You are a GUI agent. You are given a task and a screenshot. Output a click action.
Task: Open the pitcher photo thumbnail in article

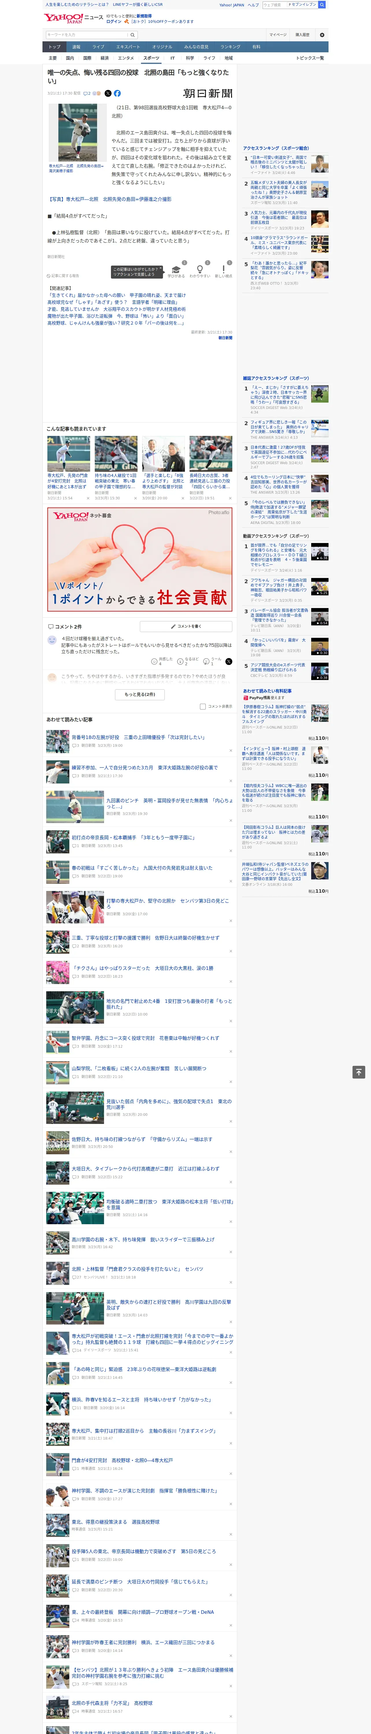pyautogui.click(x=77, y=132)
